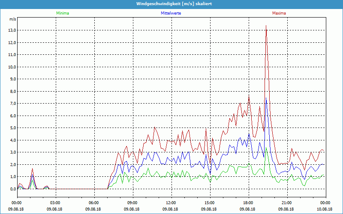
Task: Click the '09.08.18' date under 03:00
Action: [54, 209]
